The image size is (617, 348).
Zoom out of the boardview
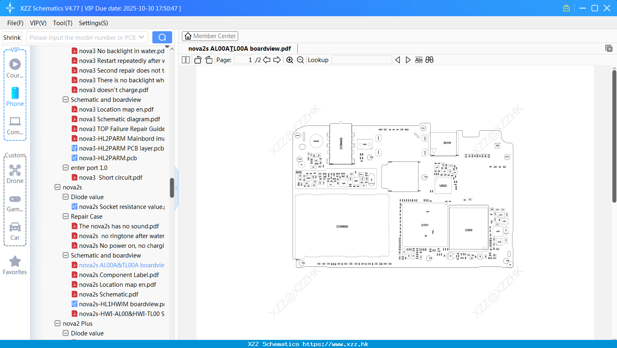point(300,60)
